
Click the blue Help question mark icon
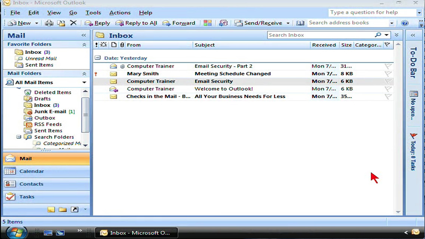point(405,23)
